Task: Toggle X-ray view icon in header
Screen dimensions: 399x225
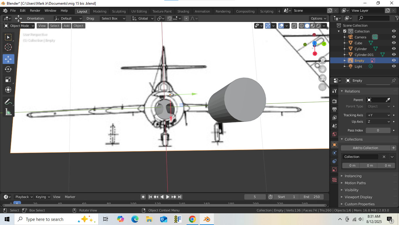Action: pos(294,26)
